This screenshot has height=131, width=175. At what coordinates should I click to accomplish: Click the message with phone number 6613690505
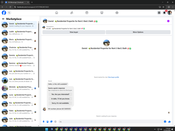[x=59, y=109]
